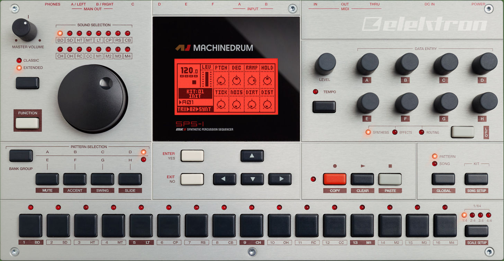Toggle trig key 3 HT
The width and height of the screenshot is (504, 261).
[x=86, y=226]
